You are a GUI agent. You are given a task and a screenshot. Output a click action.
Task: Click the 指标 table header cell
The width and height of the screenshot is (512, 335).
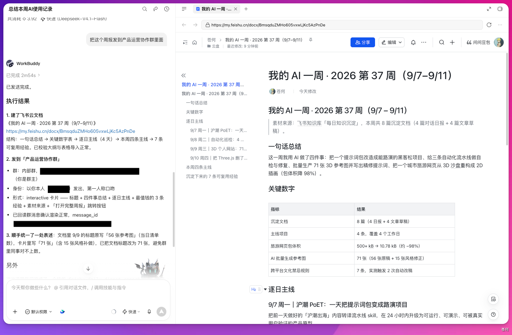(311, 209)
